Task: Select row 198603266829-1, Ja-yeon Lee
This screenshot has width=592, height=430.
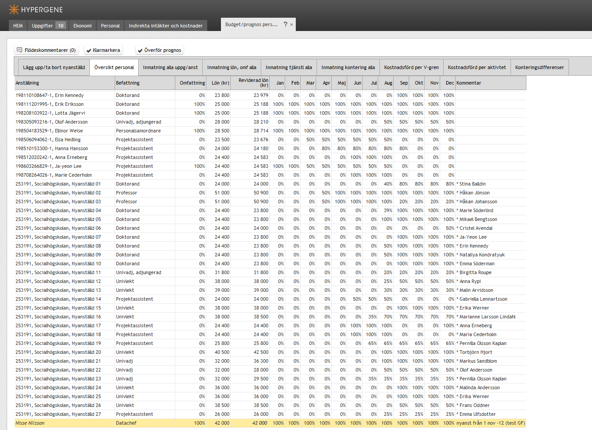Action: point(270,166)
